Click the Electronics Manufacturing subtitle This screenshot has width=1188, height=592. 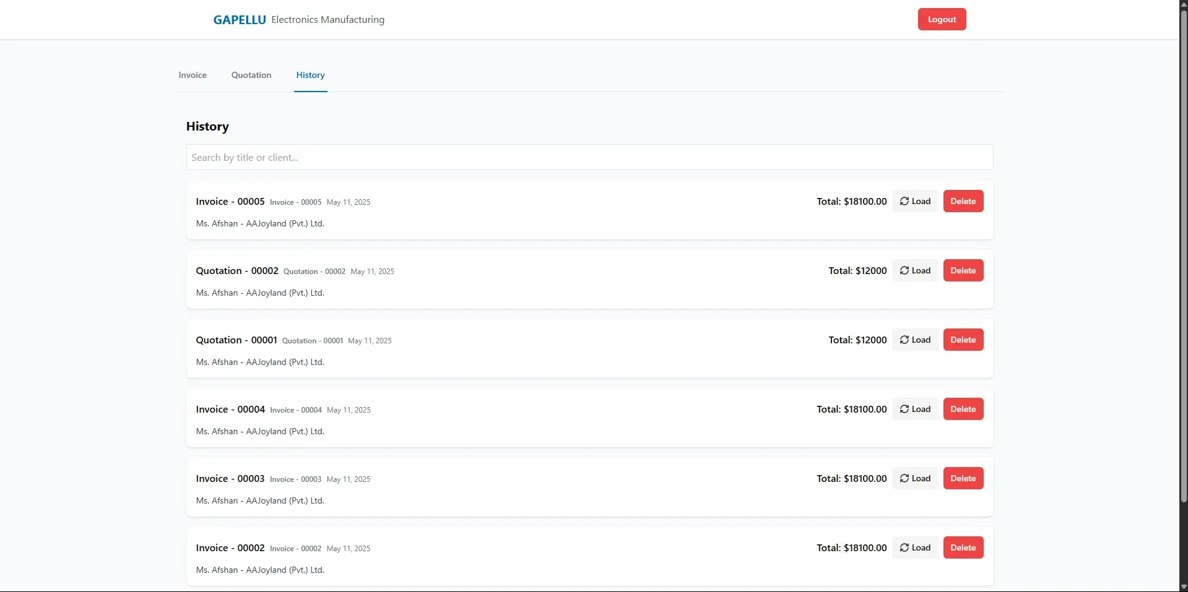327,20
